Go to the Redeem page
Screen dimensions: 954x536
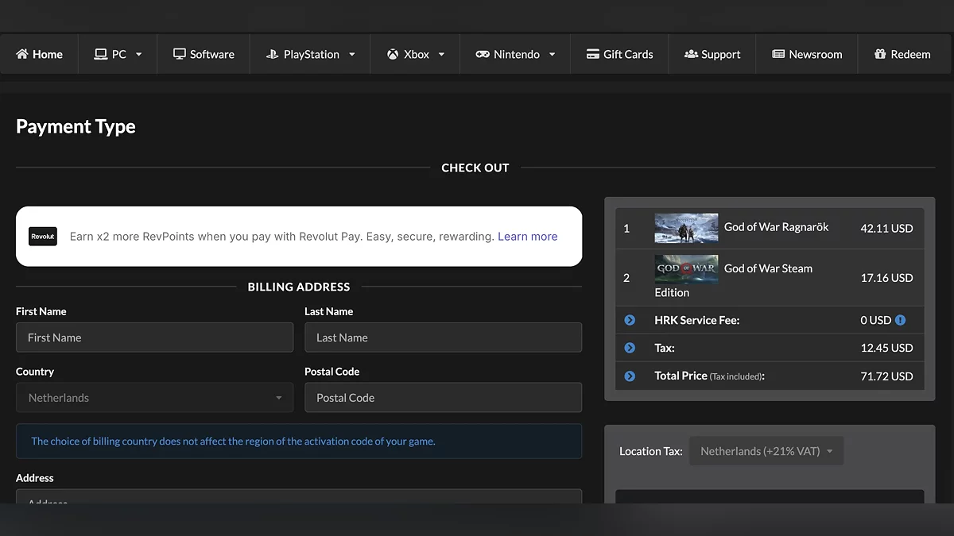[902, 54]
